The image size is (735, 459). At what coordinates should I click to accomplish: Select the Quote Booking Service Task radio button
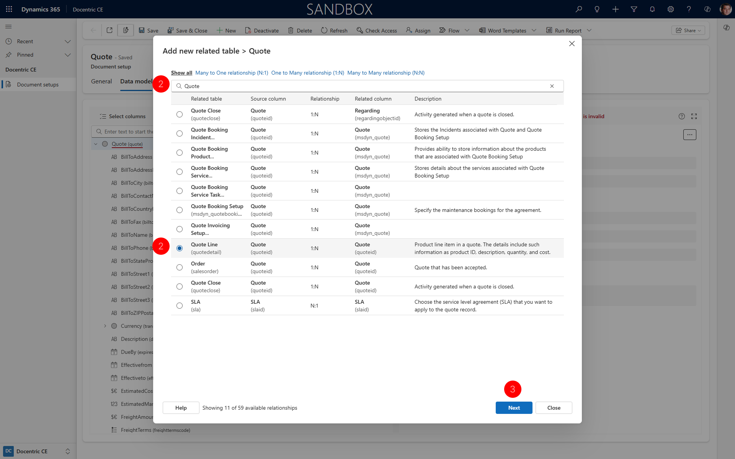tap(180, 191)
